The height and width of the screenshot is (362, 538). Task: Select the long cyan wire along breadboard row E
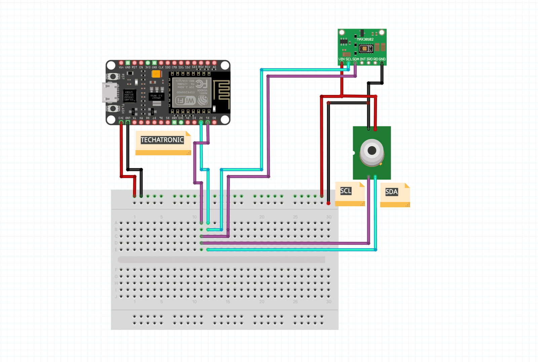[x=292, y=250]
